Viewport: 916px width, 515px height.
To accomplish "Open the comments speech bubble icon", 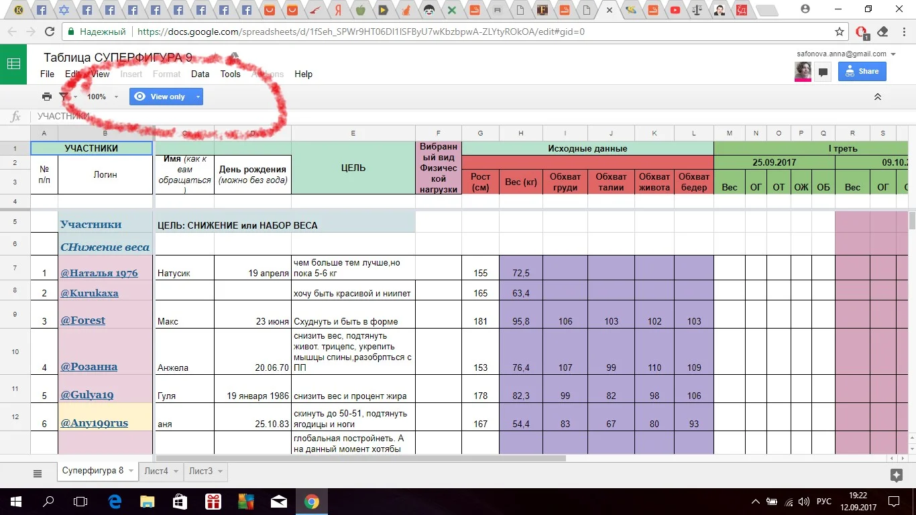I will pos(823,72).
